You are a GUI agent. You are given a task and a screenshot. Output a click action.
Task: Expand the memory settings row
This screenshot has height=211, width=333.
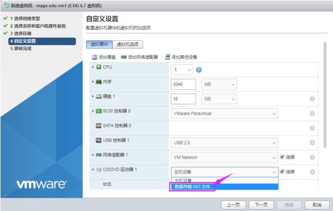tap(93, 82)
